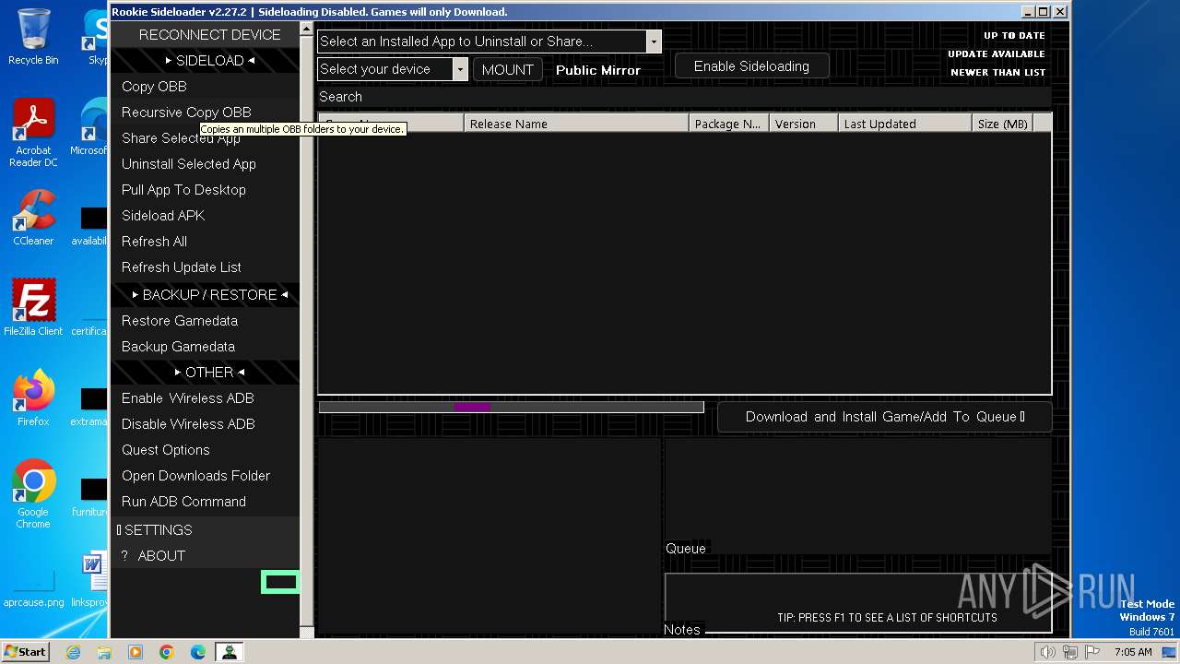
Task: Open the CCleaner desktop shortcut
Action: click(x=33, y=218)
